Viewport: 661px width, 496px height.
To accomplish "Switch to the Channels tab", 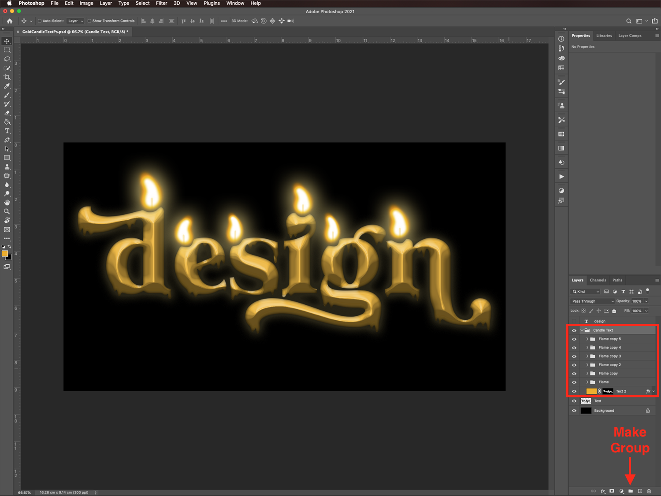I will 598,280.
